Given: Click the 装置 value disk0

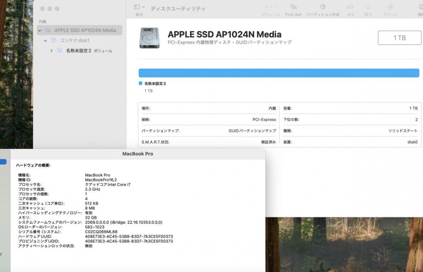Looking at the screenshot, I should click(x=412, y=142).
